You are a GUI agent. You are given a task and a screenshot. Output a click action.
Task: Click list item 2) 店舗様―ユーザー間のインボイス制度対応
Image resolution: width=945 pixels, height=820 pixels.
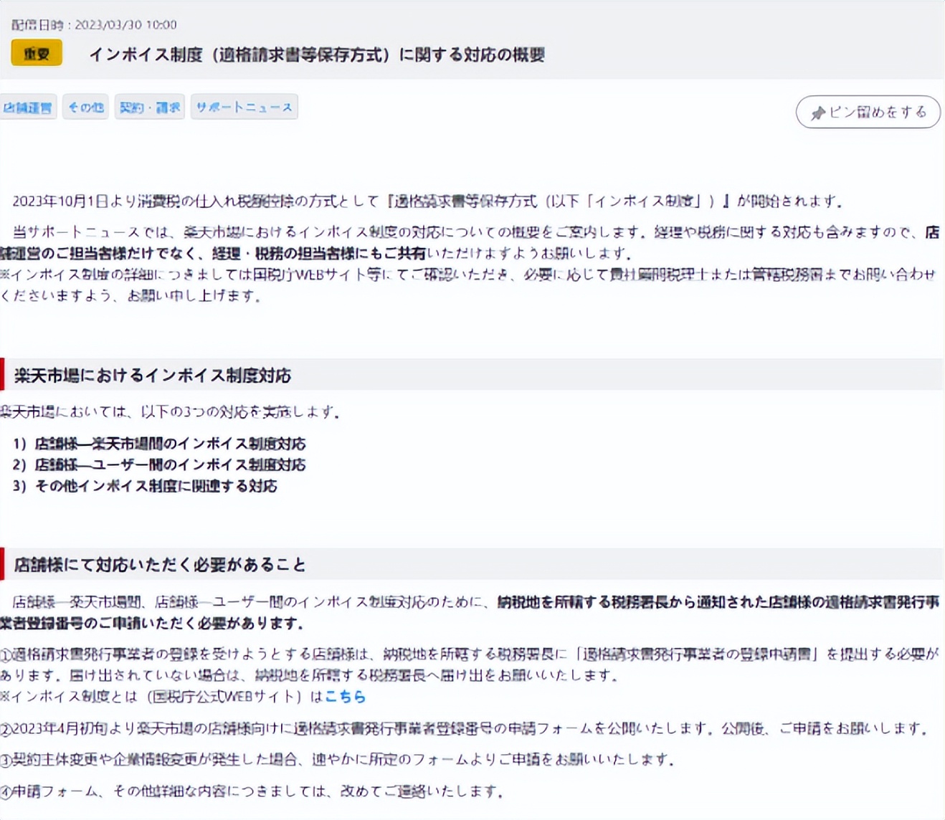pyautogui.click(x=158, y=465)
